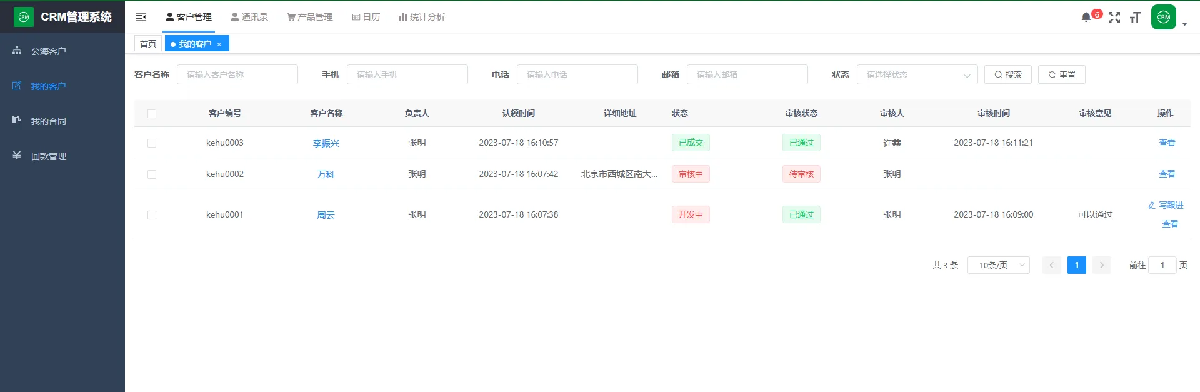Click the 可以通过 audit comment cell
The width and height of the screenshot is (1200, 392).
click(1095, 214)
